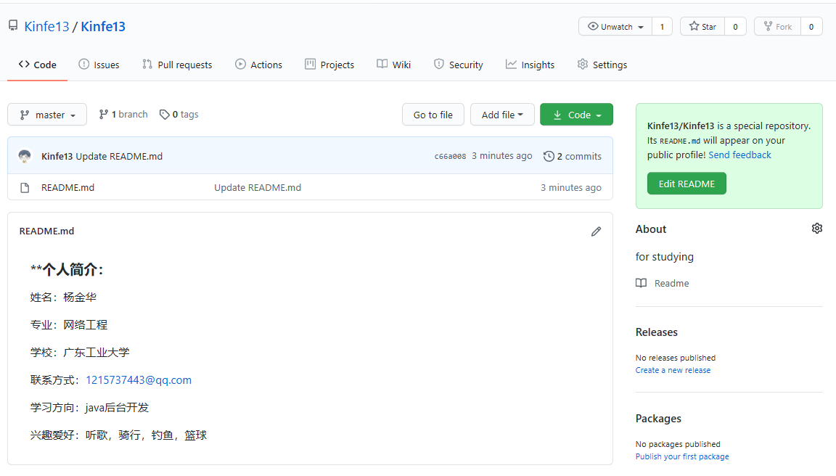View the Insights tab

[x=530, y=65]
